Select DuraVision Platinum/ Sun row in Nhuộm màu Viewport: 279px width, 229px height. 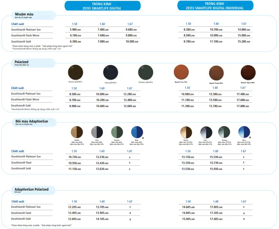click(26, 30)
